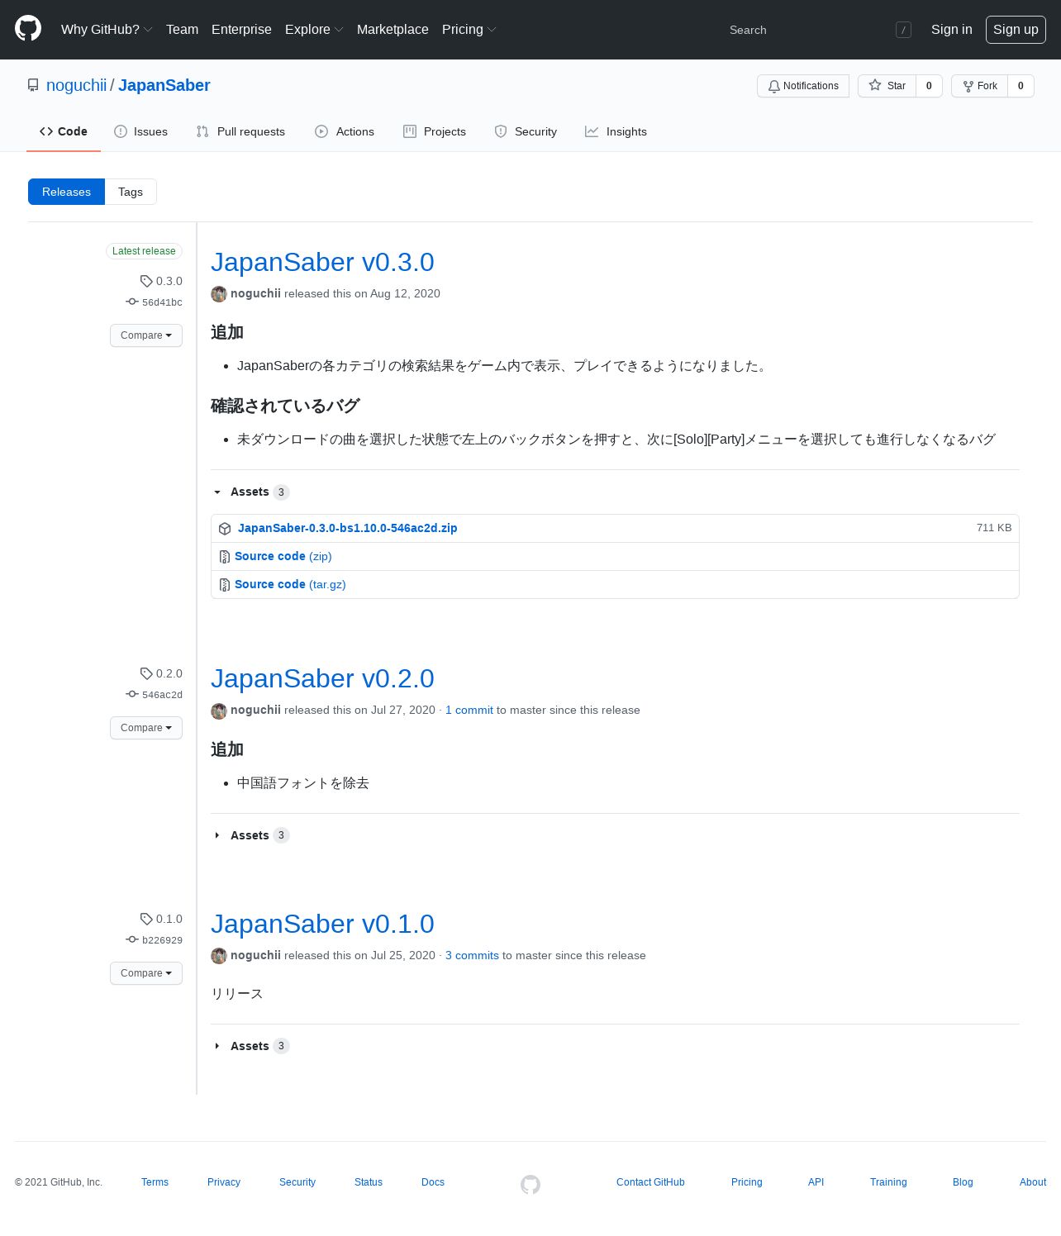Open the JapanSaber v0.3.0 release title

(322, 262)
